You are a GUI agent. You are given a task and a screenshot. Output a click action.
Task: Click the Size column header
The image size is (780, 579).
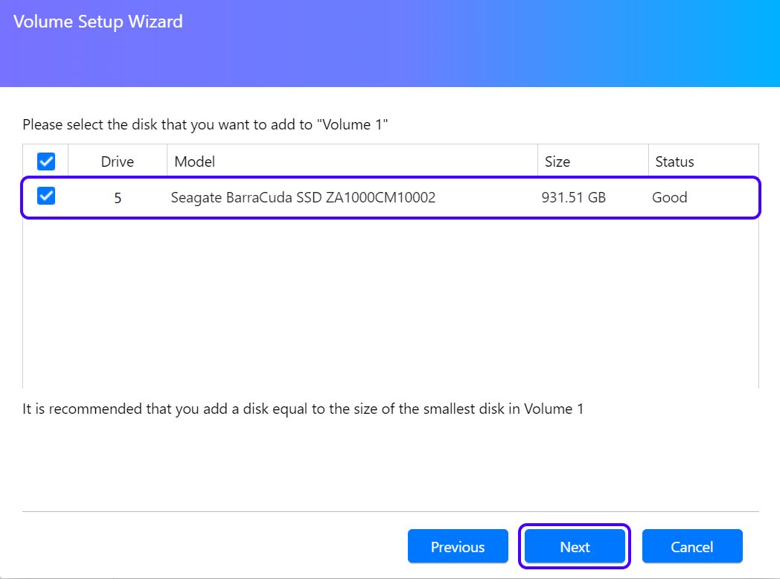click(557, 161)
